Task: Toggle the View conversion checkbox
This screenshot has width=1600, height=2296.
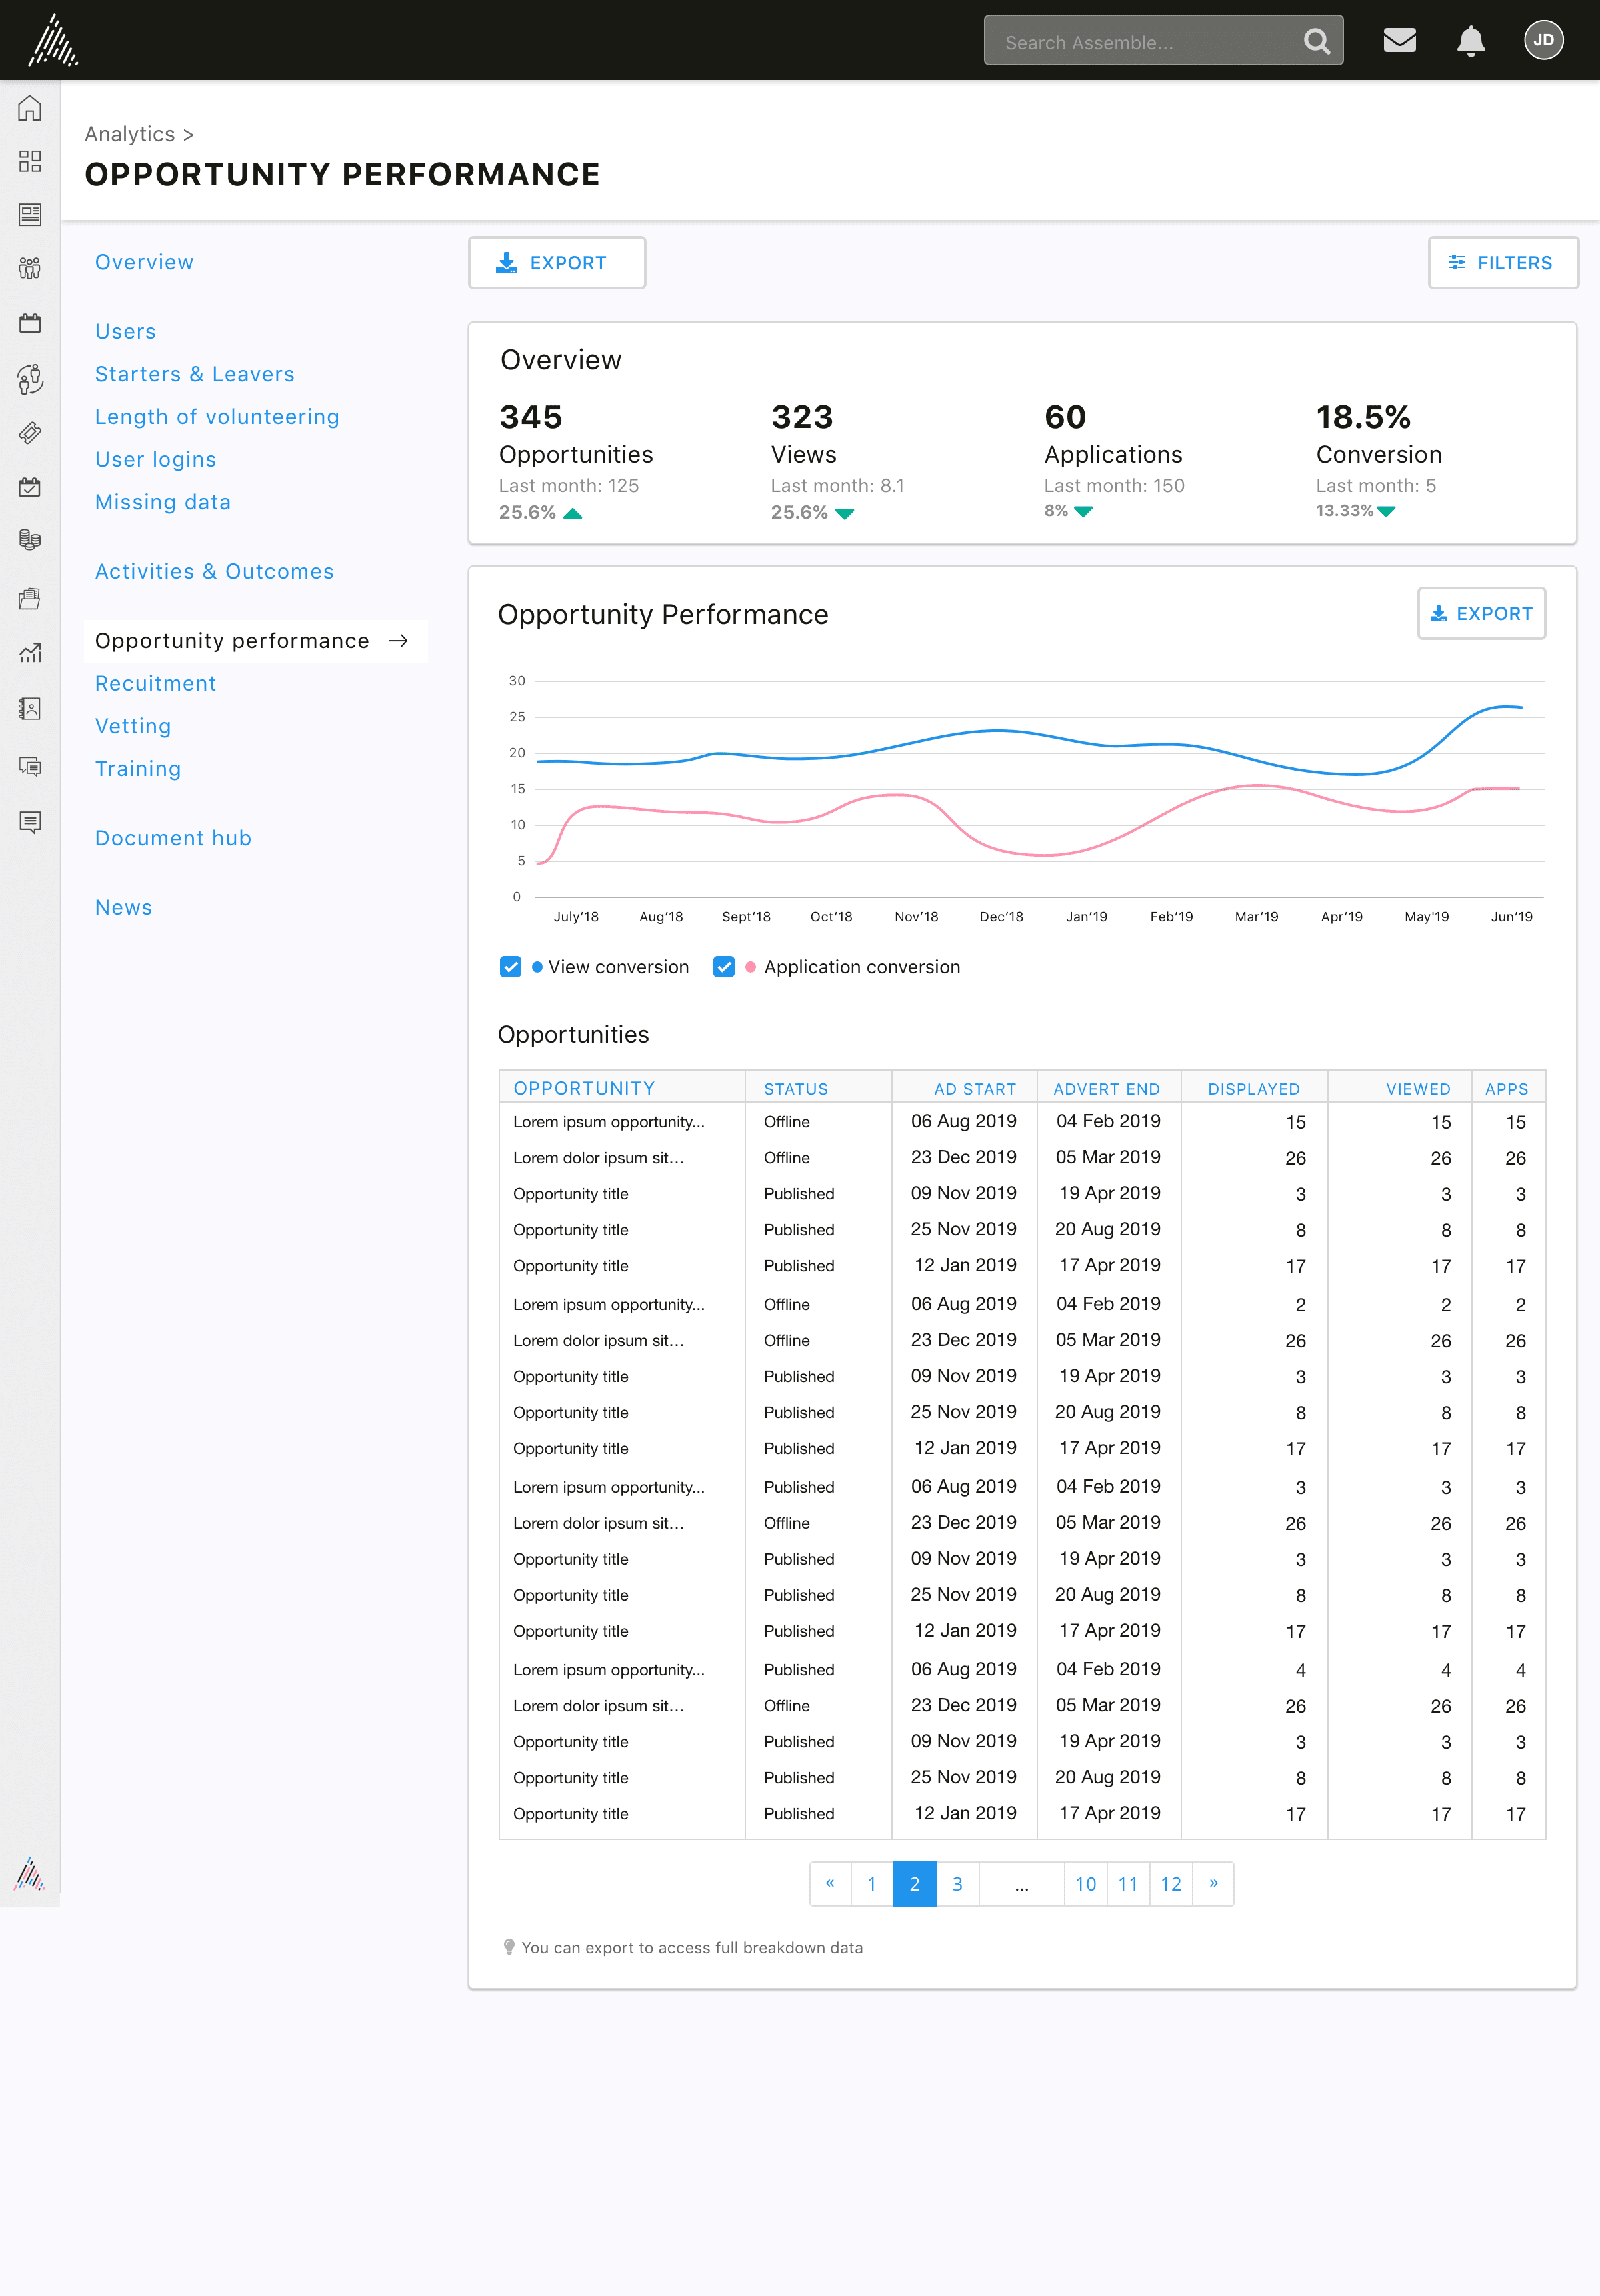Action: click(x=510, y=967)
